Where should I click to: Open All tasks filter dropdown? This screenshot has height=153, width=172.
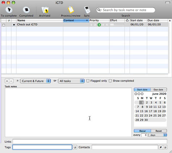pyautogui.click(x=71, y=81)
